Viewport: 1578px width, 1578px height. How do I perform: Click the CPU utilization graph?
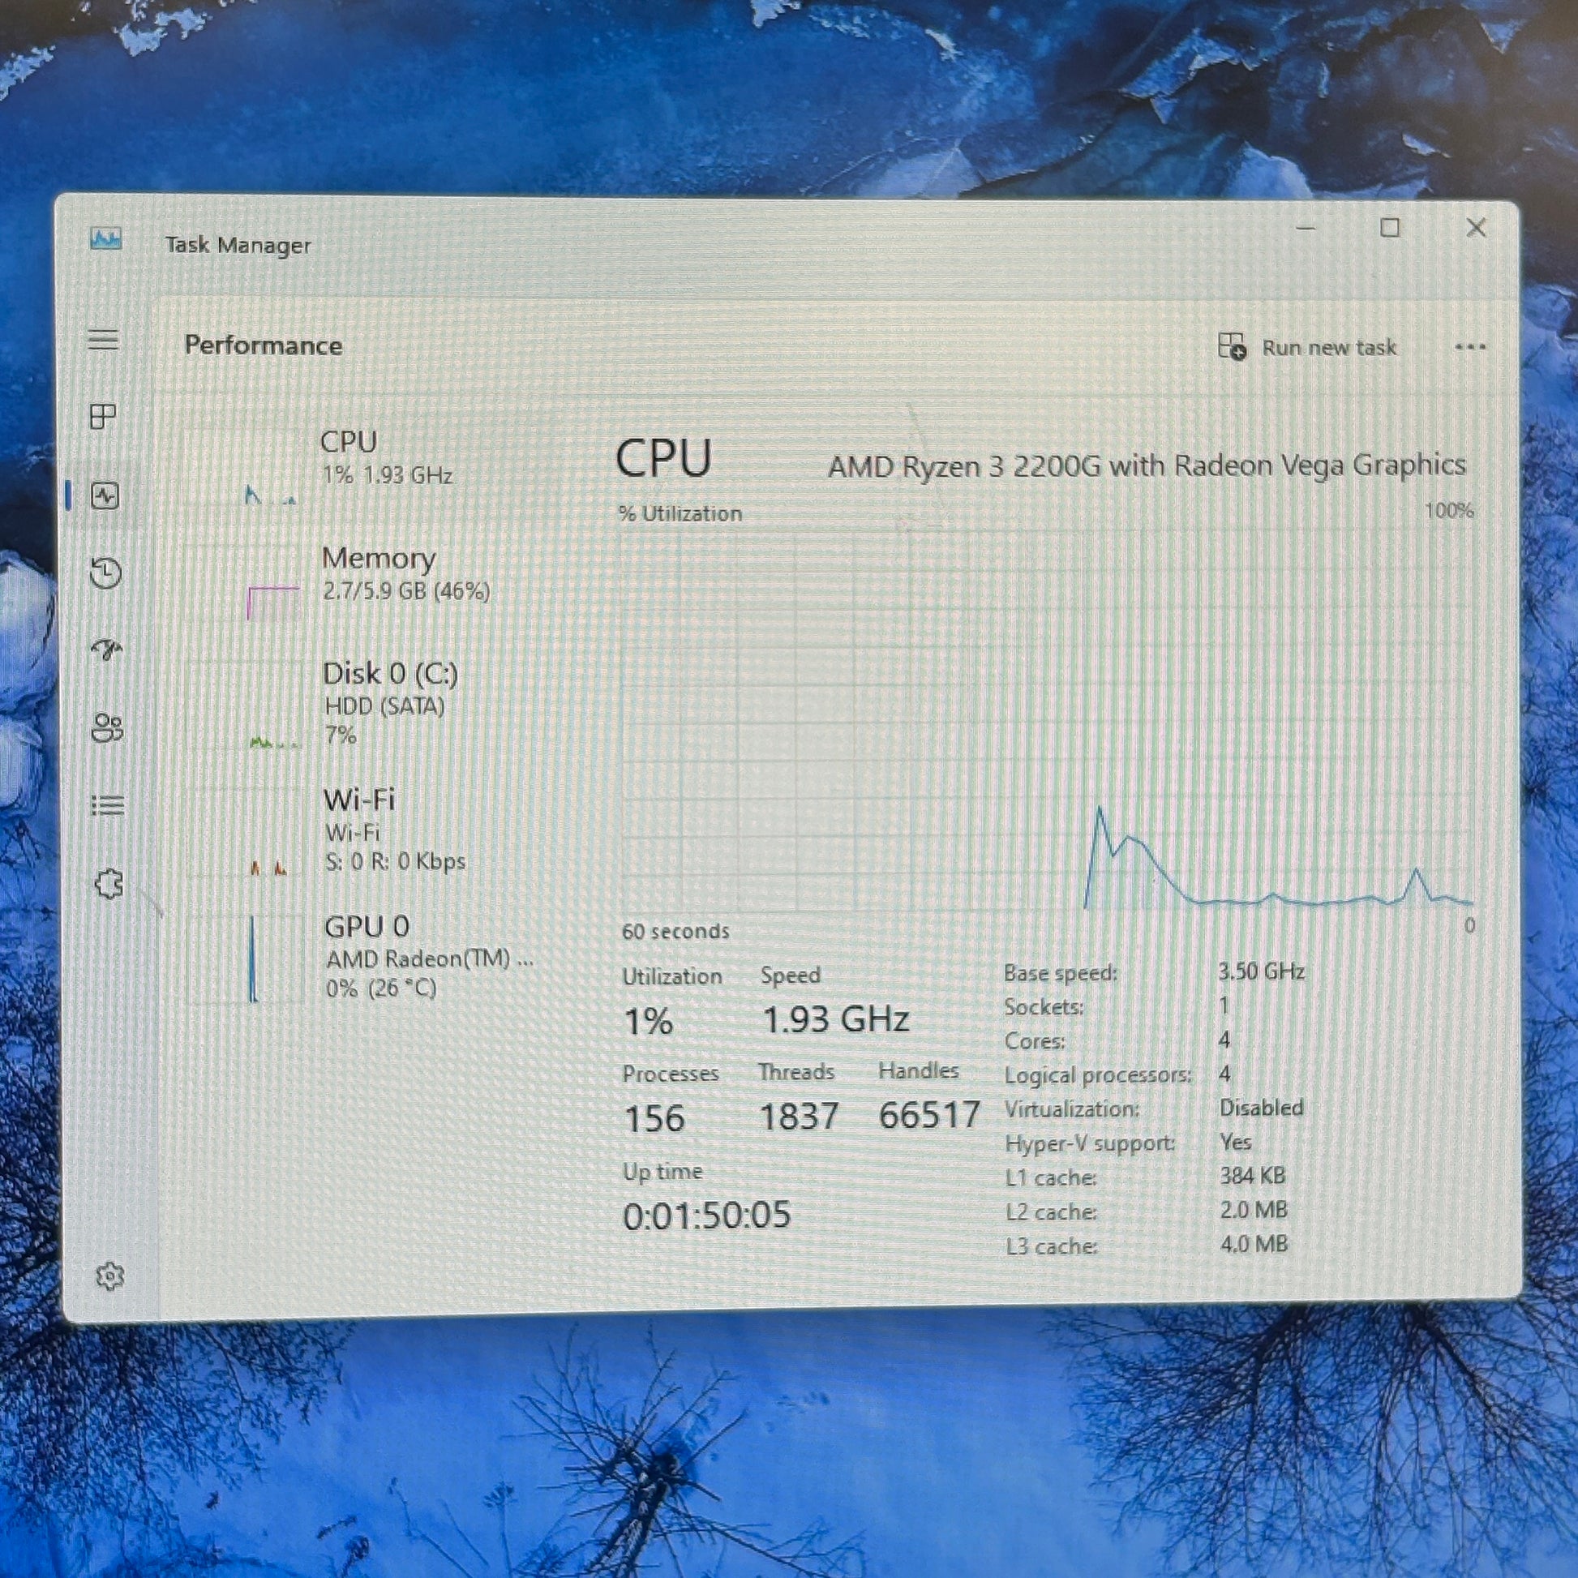[1047, 718]
